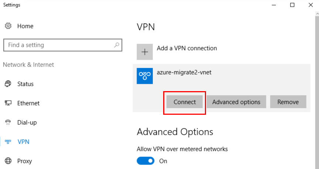Viewport: 319px width, 169px height.
Task: Click the plus icon to add VPN
Action: (x=145, y=52)
